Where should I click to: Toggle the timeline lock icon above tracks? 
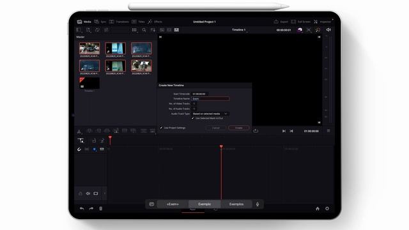pos(94,141)
